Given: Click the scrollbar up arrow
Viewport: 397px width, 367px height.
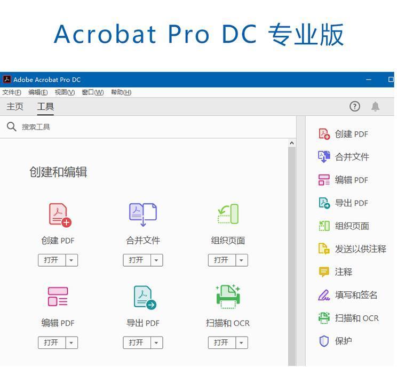Looking at the screenshot, I should tap(292, 143).
